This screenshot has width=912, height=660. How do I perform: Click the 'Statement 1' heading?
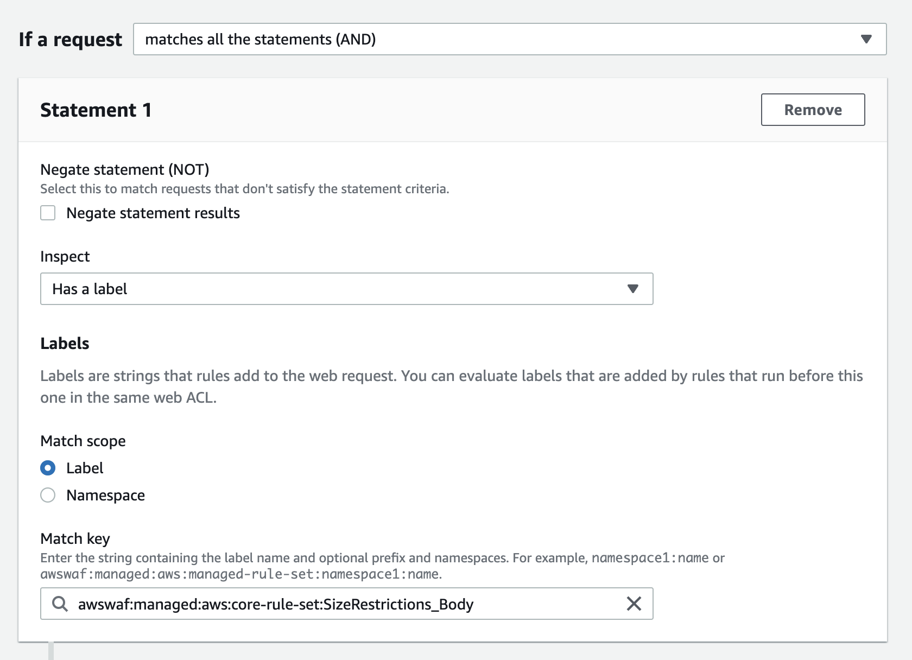96,110
